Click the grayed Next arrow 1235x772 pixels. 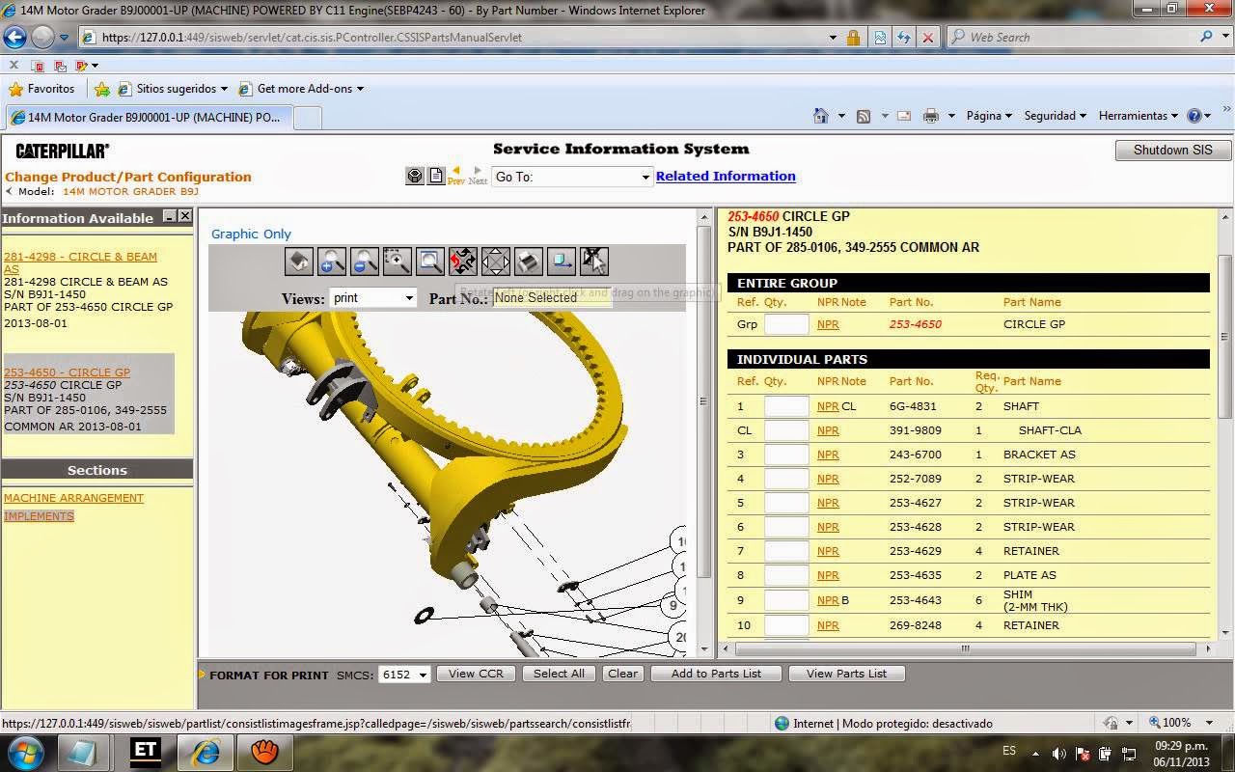(478, 176)
